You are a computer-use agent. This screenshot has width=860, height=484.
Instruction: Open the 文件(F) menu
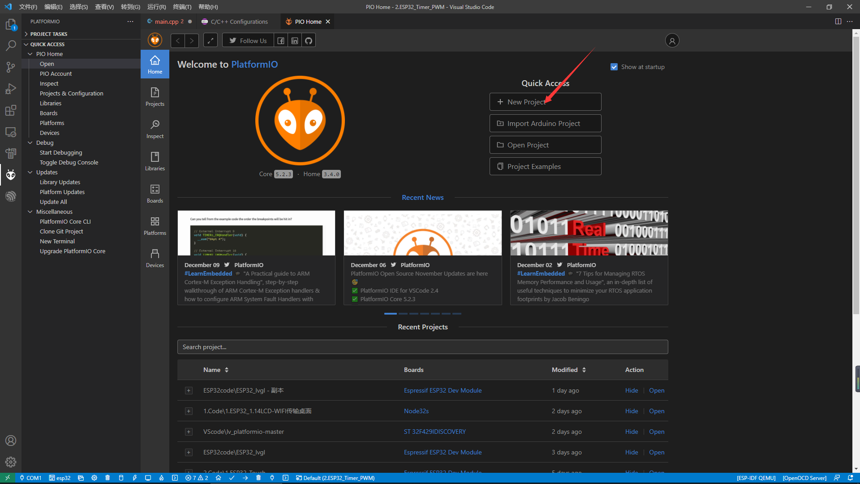28,7
